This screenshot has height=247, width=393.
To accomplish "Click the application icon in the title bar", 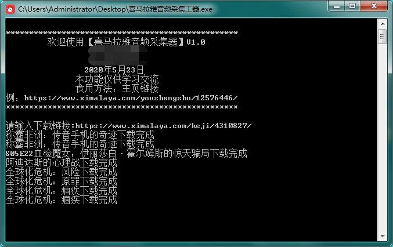I will [x=10, y=9].
